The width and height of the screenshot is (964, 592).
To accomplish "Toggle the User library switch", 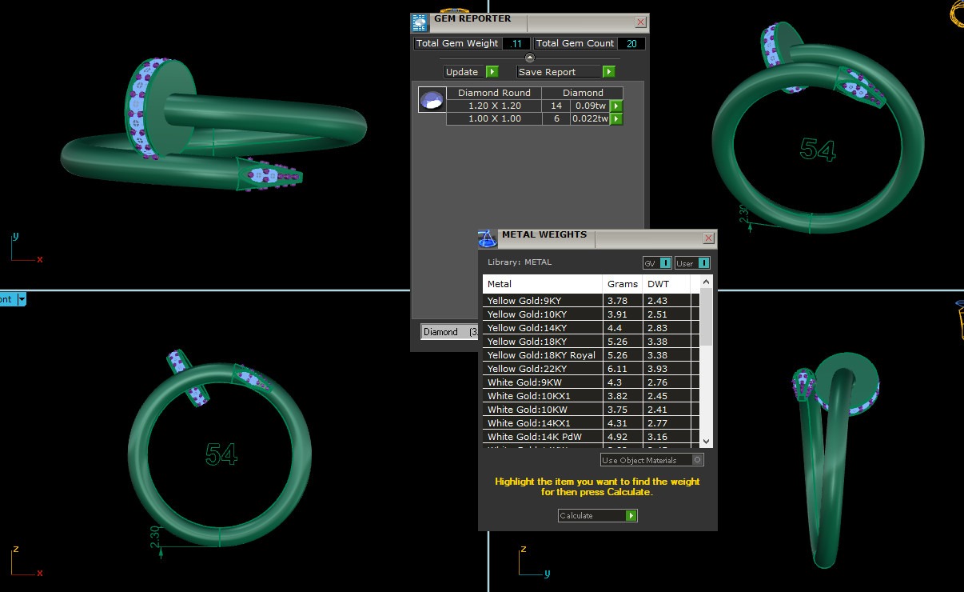I will [x=703, y=263].
